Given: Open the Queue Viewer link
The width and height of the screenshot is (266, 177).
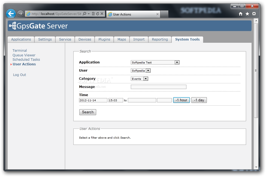Looking at the screenshot, I should click(24, 55).
